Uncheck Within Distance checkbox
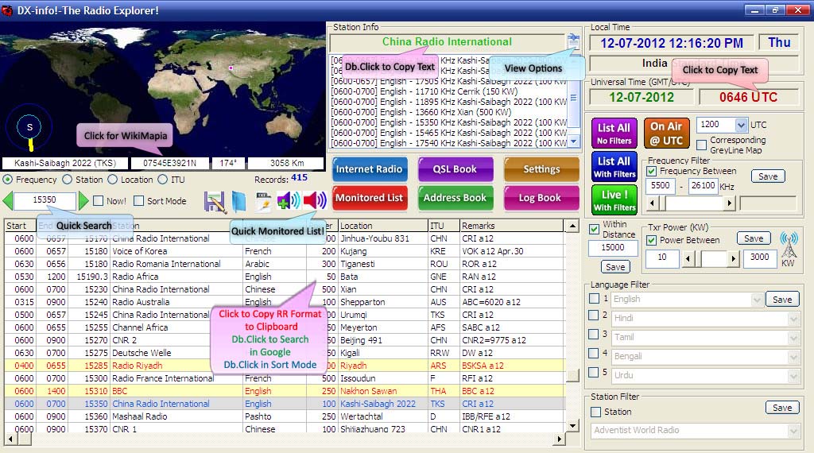Image resolution: width=814 pixels, height=453 pixels. click(595, 230)
